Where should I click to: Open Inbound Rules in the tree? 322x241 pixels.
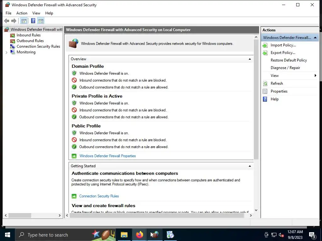29,35
